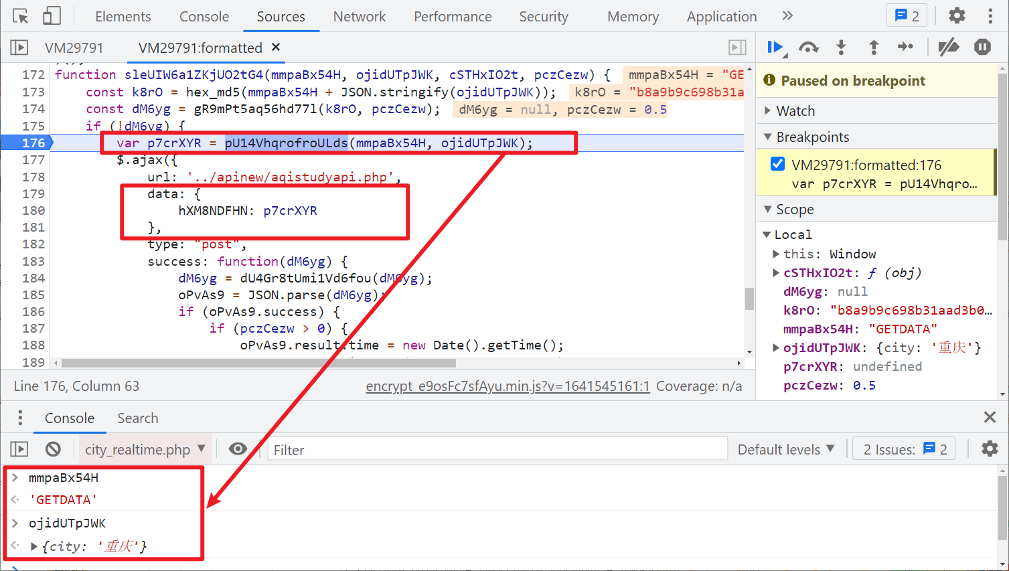Open the issues counter badge in the top bar
The image size is (1009, 571).
pyautogui.click(x=907, y=16)
